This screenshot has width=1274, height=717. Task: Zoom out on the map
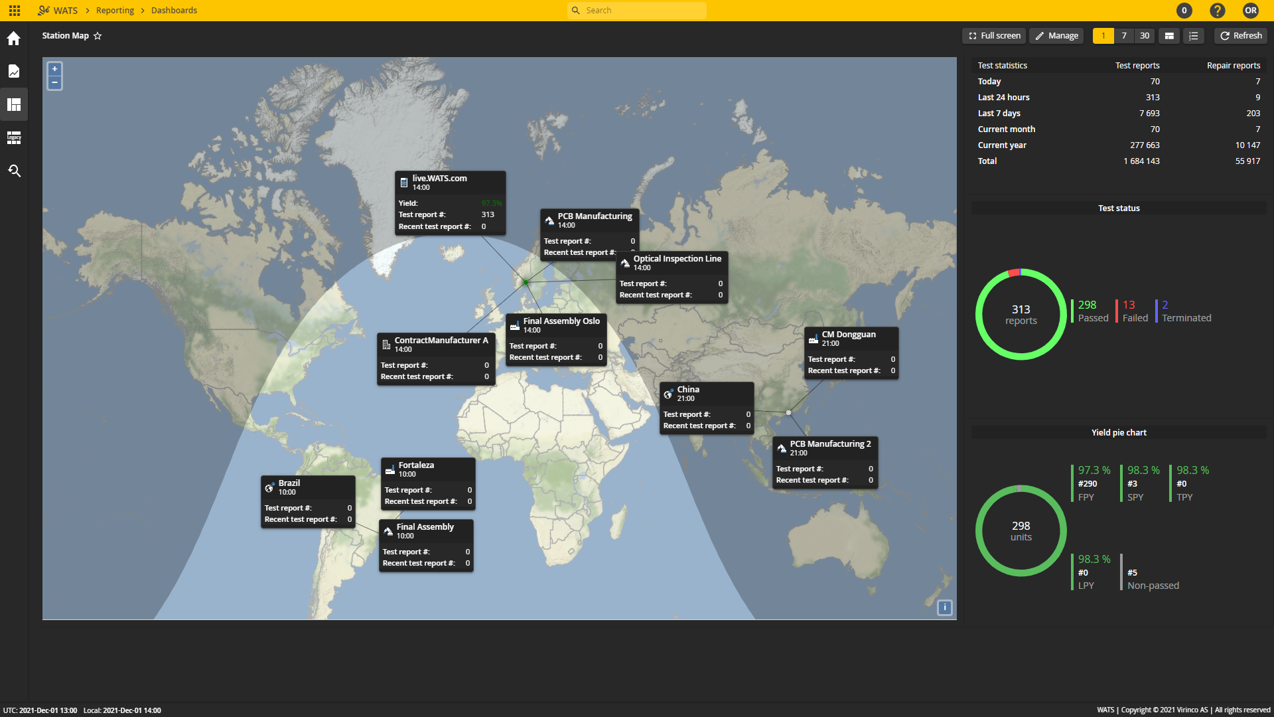[x=55, y=82]
